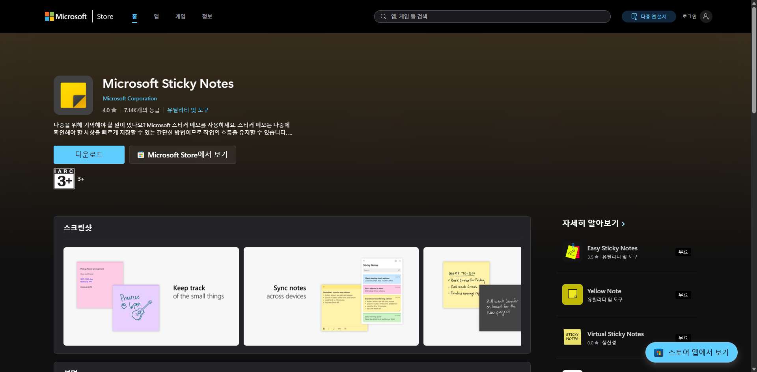Click 무료 badge for Easy Sticky Notes
This screenshot has width=757, height=372.
coord(683,252)
